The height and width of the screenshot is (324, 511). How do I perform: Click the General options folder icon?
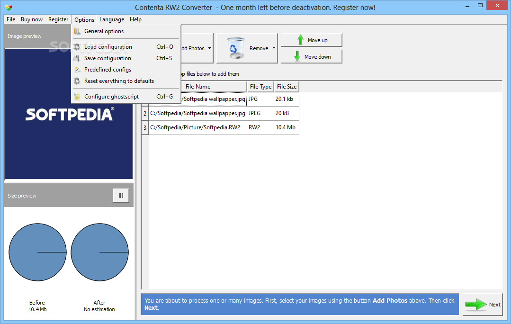[77, 31]
